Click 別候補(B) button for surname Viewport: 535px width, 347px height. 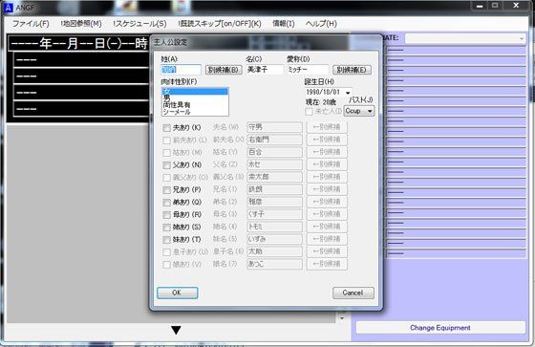tap(224, 70)
